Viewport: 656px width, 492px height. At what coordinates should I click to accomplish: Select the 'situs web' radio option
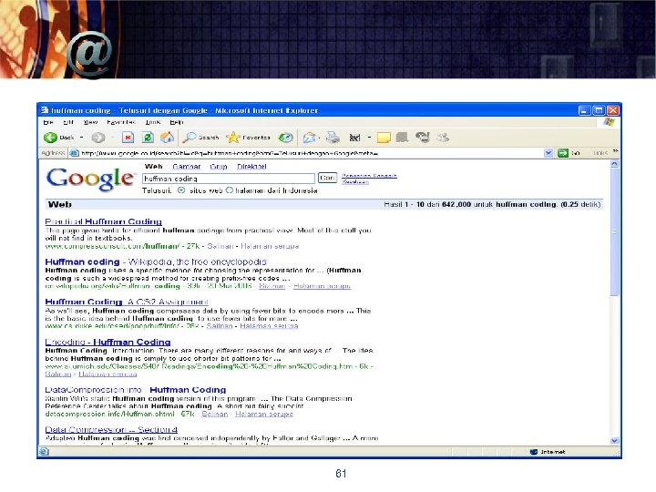[x=181, y=190]
